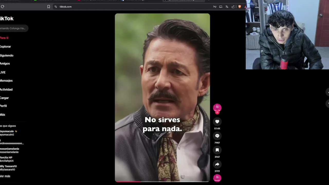Share video with the arrow icon
This screenshot has width=329, height=185.
click(x=217, y=164)
